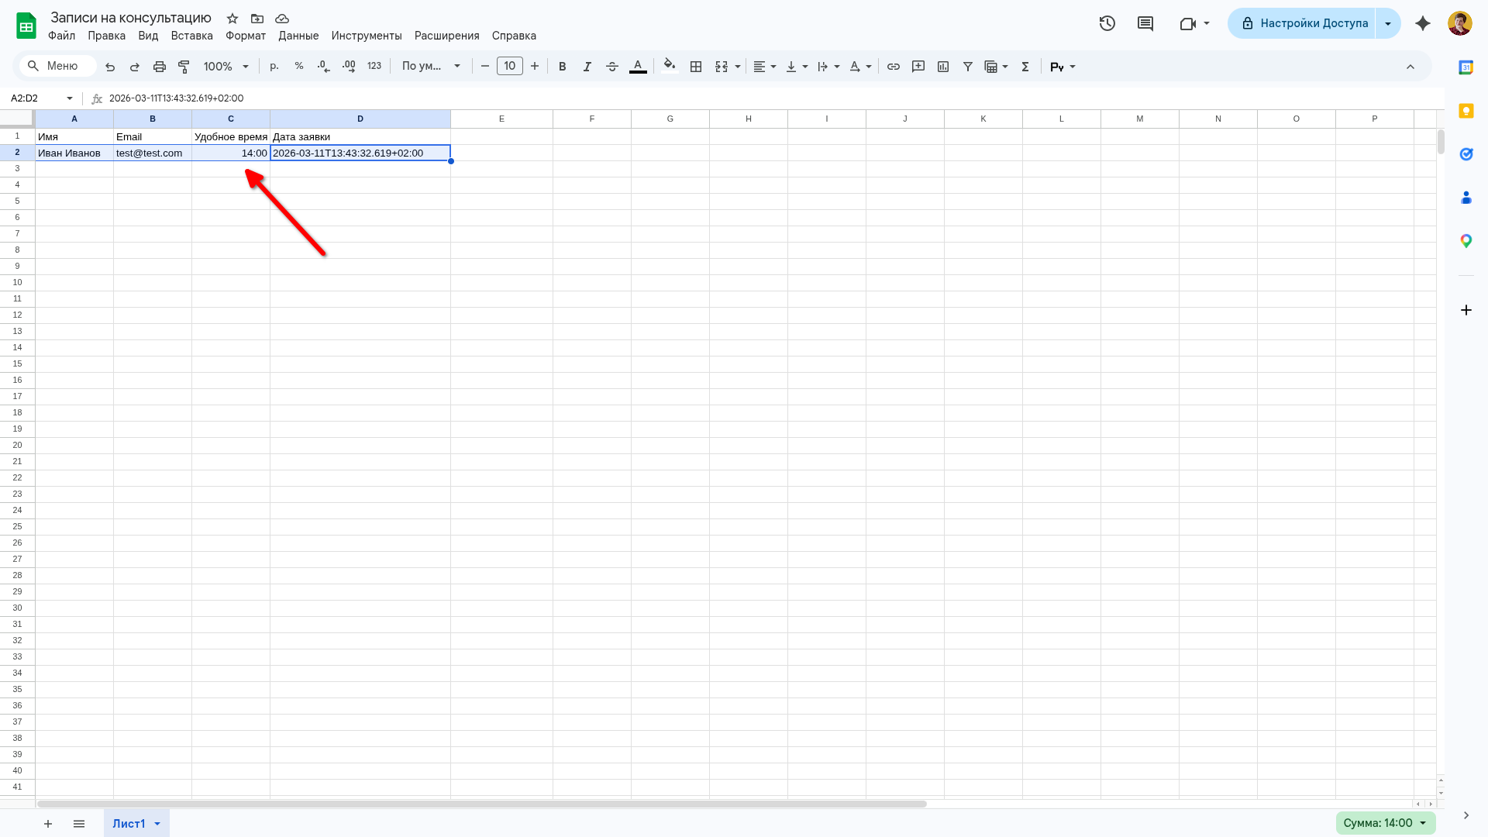Toggle strikethrough formatting
1488x837 pixels.
point(611,67)
